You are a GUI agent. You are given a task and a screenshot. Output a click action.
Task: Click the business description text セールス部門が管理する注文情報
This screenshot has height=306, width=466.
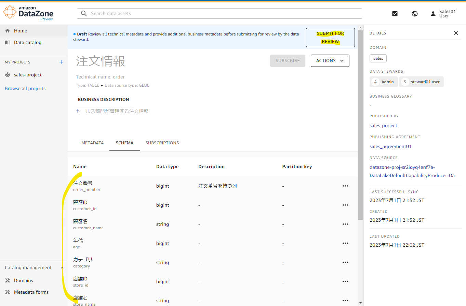tap(112, 111)
